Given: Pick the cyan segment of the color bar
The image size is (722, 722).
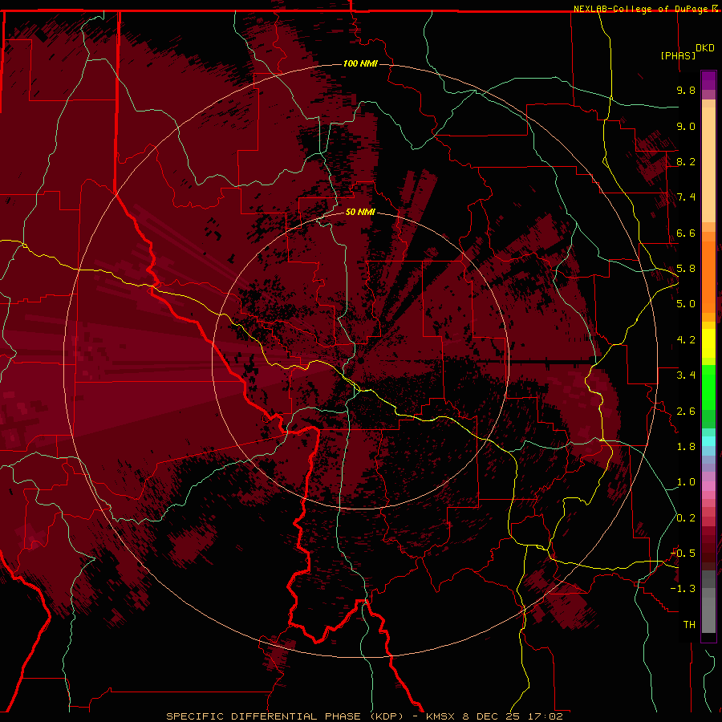Looking at the screenshot, I should click(x=708, y=441).
